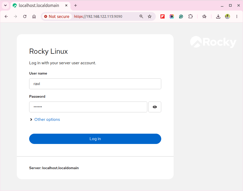Open the Extensions puzzle-piece menu
Screen dimensions: 243x191
click(x=190, y=16)
